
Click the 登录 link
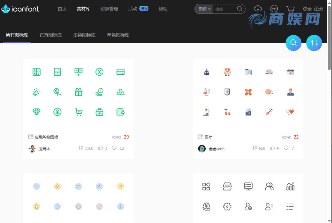pos(307,9)
